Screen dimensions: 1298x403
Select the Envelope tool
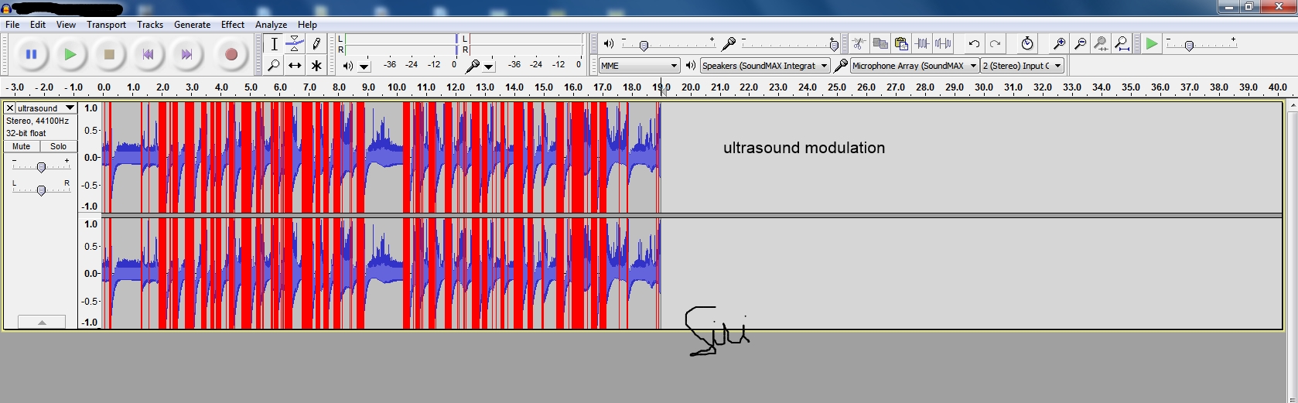point(295,43)
